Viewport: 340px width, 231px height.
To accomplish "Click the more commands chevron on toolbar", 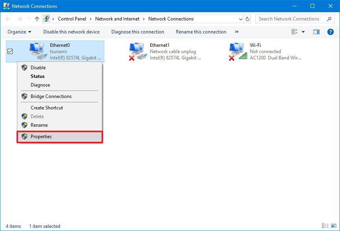I will (x=236, y=32).
